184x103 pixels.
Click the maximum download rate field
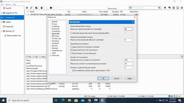(129, 40)
